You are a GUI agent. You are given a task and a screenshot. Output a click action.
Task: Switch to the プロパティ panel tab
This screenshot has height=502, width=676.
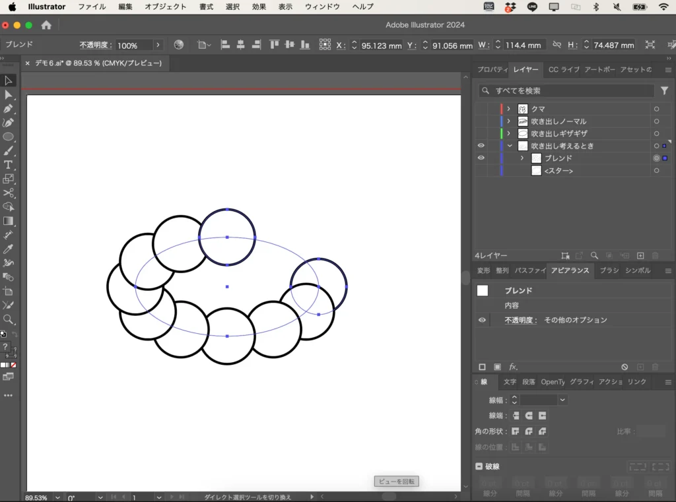pos(492,69)
